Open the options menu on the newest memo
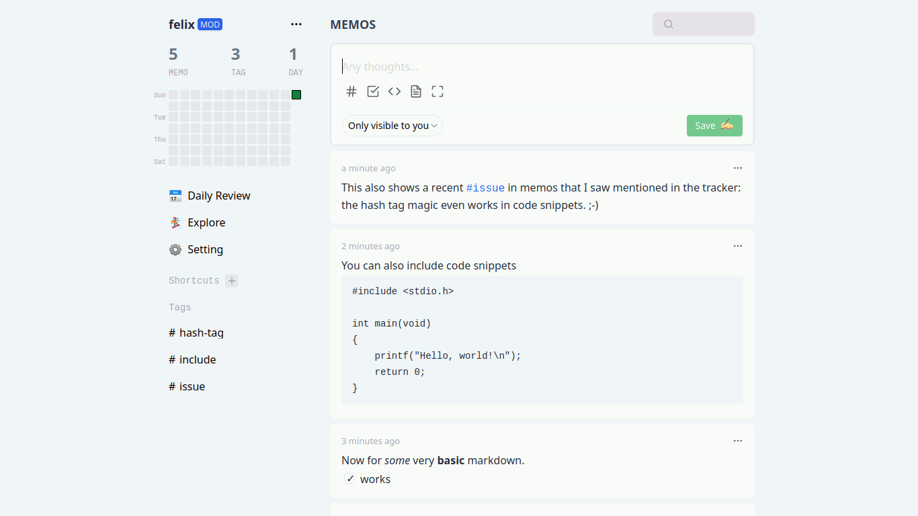 coord(738,168)
